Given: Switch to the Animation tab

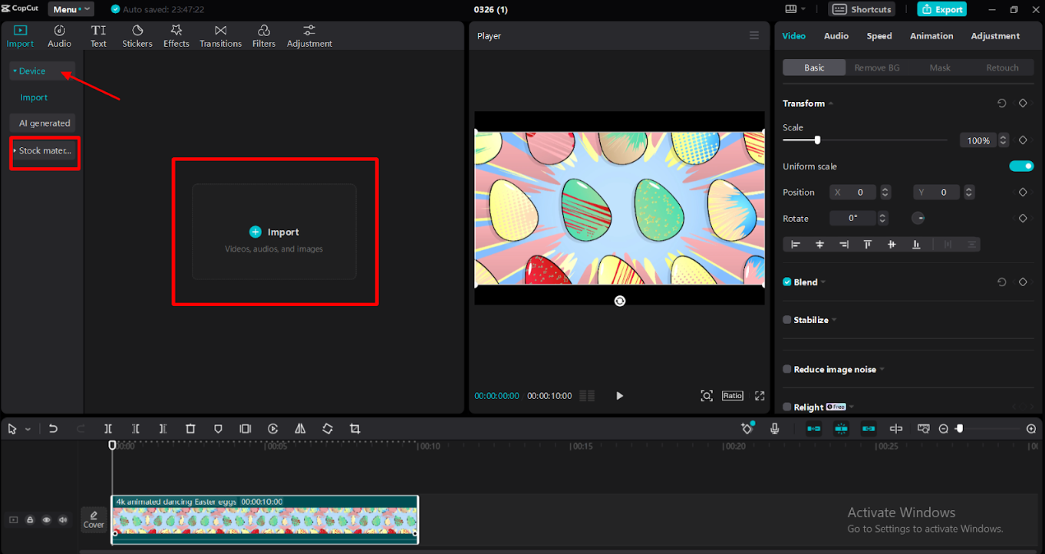Looking at the screenshot, I should tap(931, 35).
